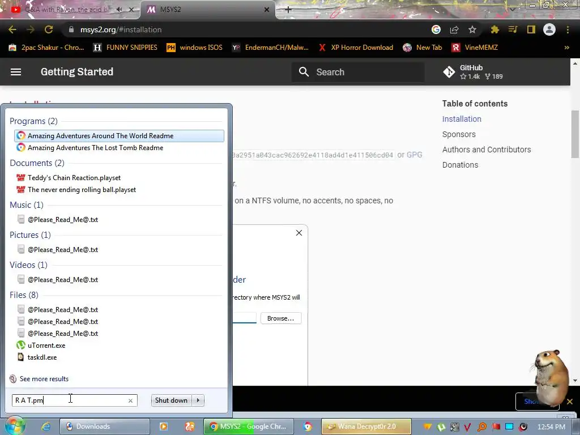
Task: Open the UC Browser taskbar icon
Action: tap(189, 427)
